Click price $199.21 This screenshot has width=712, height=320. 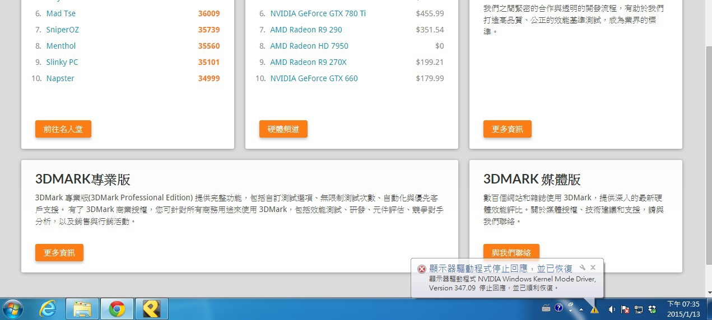[x=430, y=62]
